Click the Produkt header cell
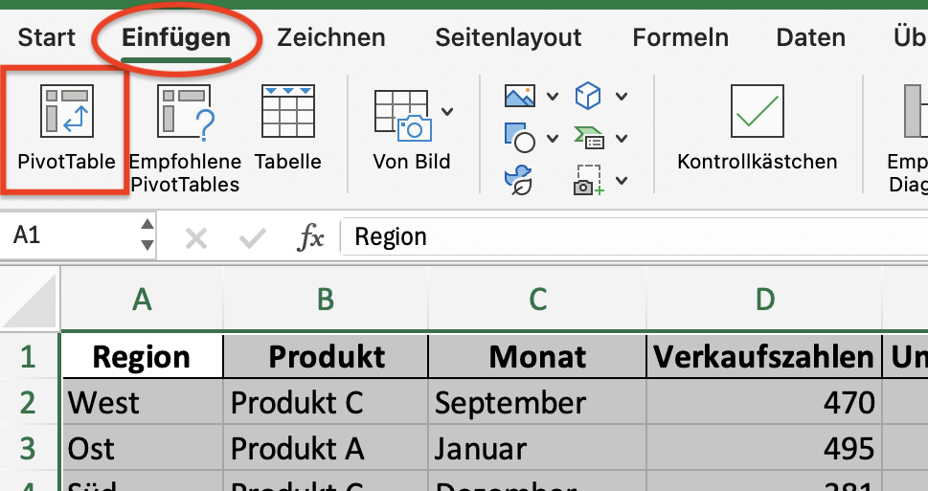928x491 pixels. point(326,357)
